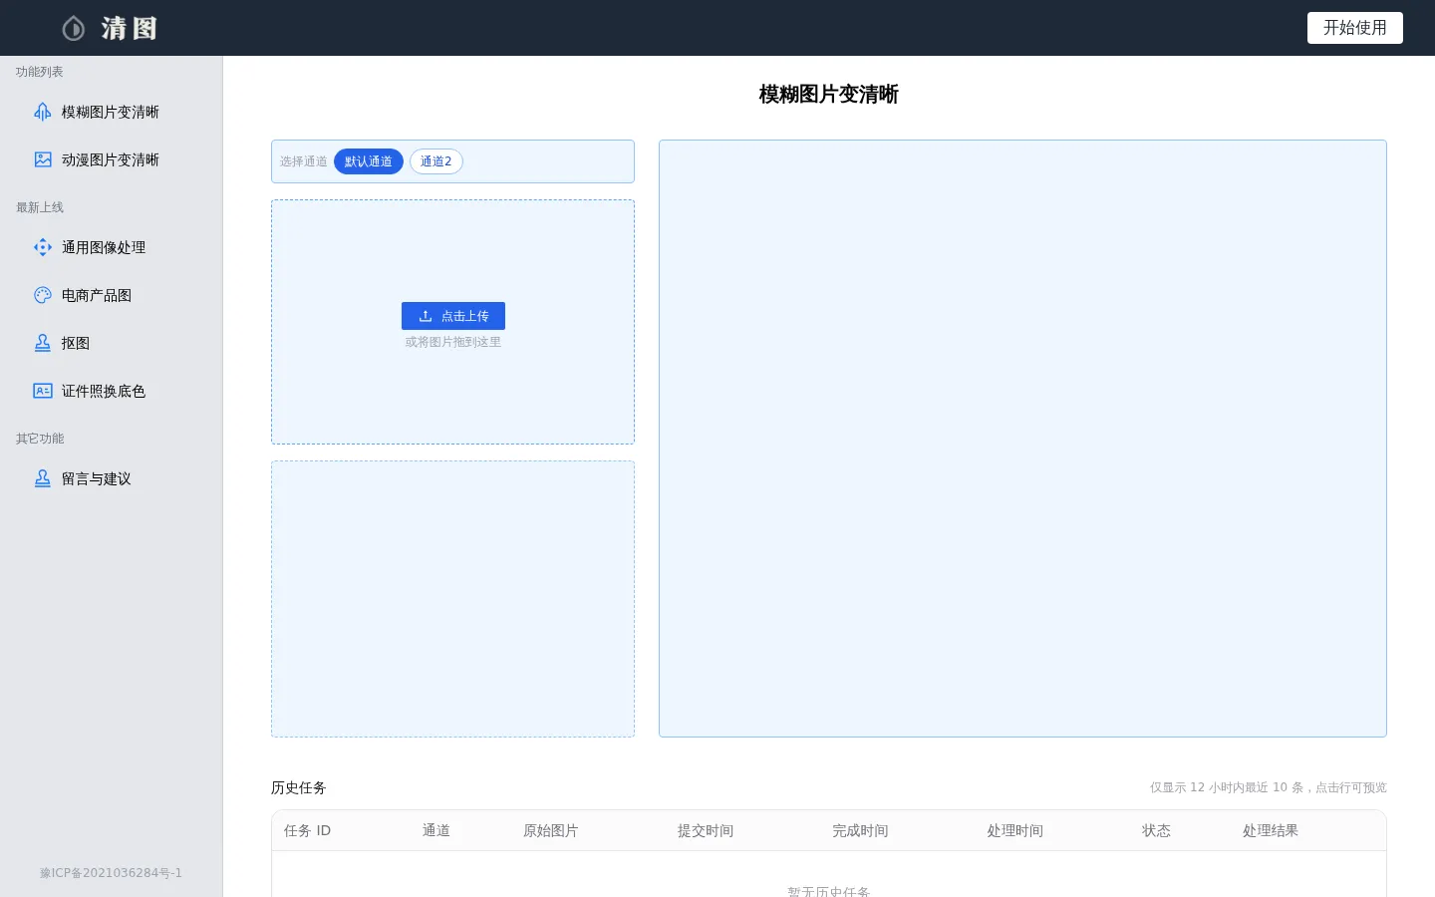The image size is (1435, 897).
Task: Click the 留言与建议 sidebar icon
Action: point(43,478)
